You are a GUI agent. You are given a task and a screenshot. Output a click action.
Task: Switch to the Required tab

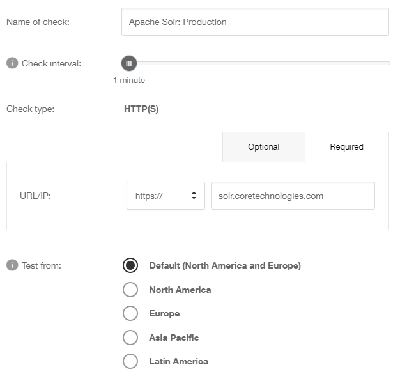[x=347, y=147]
